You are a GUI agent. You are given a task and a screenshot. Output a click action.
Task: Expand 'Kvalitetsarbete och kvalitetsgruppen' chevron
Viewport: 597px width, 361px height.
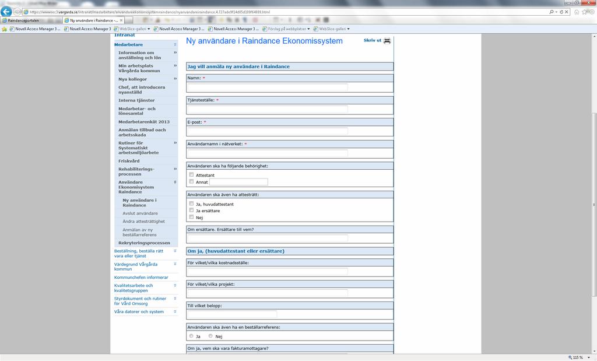175,285
